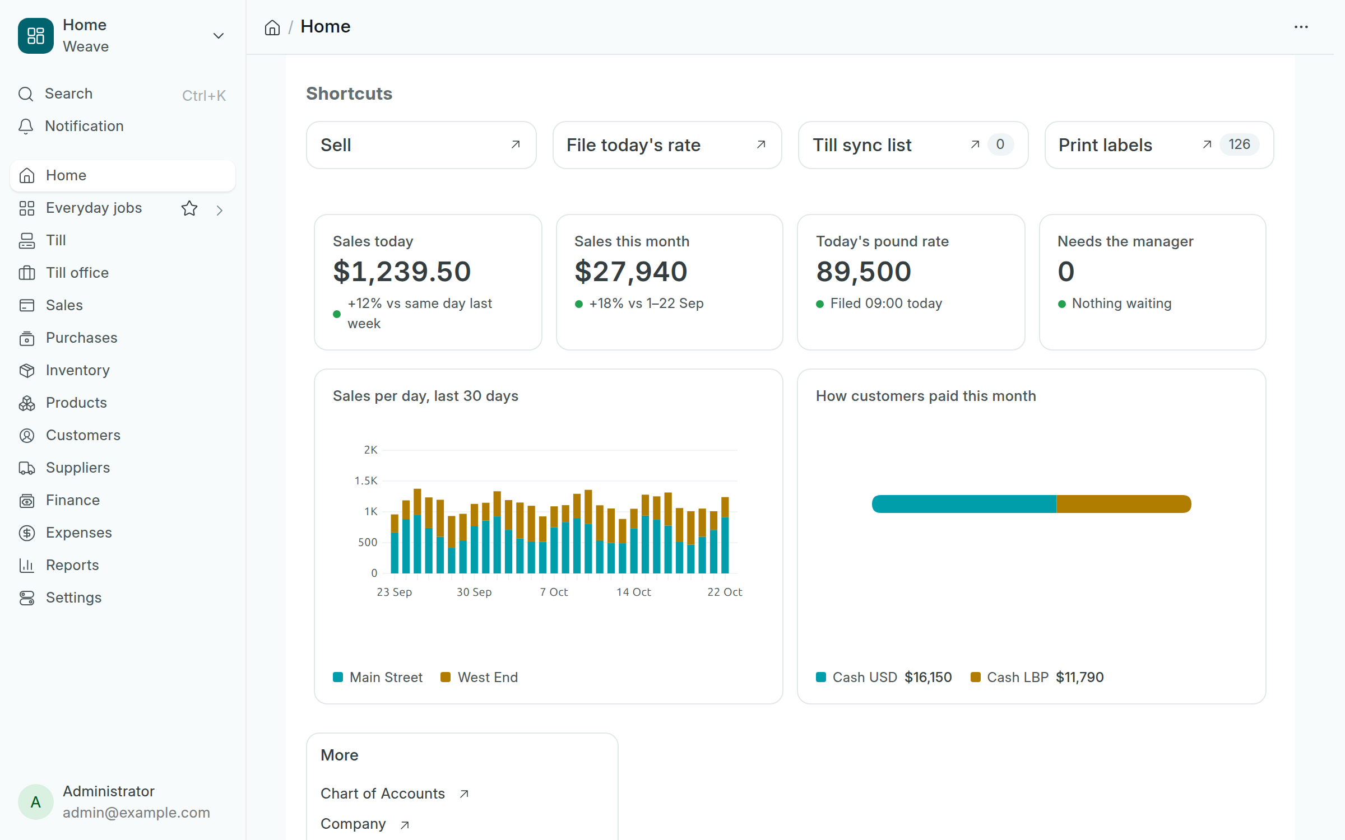Click the Sales this month value $27,940
The width and height of the screenshot is (1345, 840).
(631, 272)
